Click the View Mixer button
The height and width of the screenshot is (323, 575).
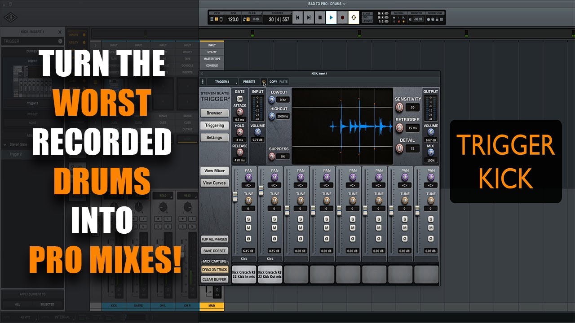pyautogui.click(x=214, y=171)
